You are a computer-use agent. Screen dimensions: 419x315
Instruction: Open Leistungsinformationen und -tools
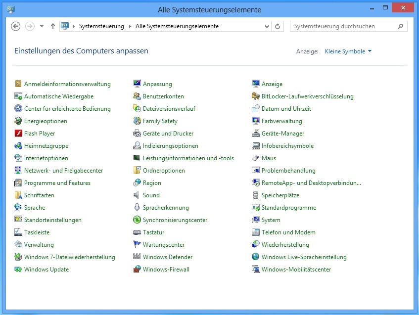pyautogui.click(x=188, y=158)
